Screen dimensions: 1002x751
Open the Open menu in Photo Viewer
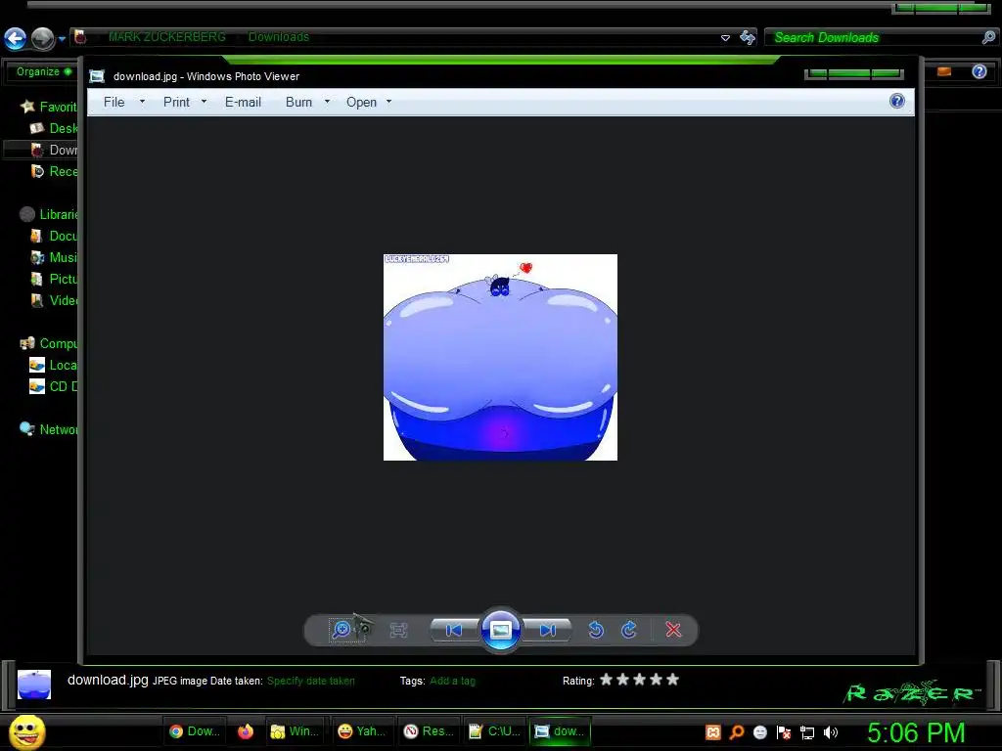pyautogui.click(x=361, y=102)
